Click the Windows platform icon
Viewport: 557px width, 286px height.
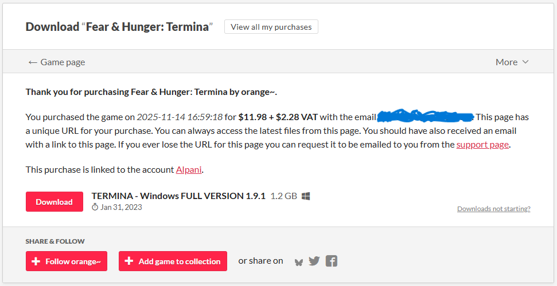pos(306,196)
